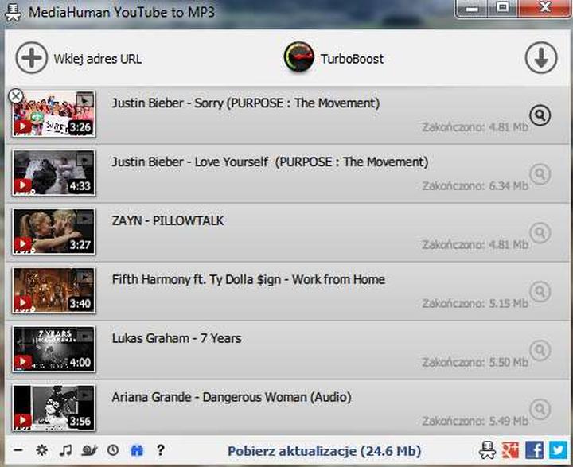Start all downloads with the arrow button
This screenshot has width=573, height=467.
point(540,58)
